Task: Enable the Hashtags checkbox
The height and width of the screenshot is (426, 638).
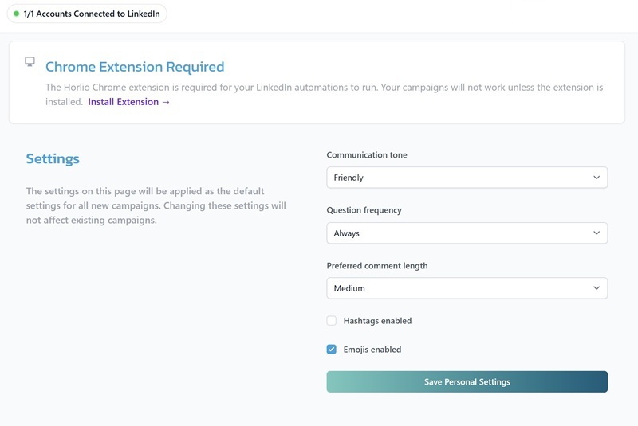Action: coord(332,321)
